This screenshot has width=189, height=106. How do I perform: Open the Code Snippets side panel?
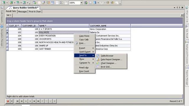(2, 15)
